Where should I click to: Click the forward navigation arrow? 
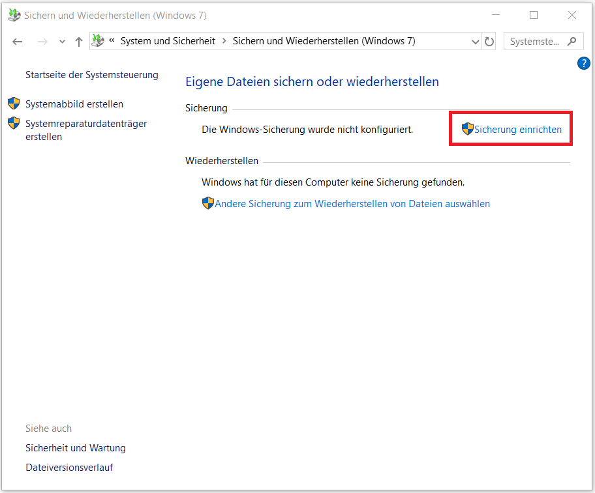42,41
